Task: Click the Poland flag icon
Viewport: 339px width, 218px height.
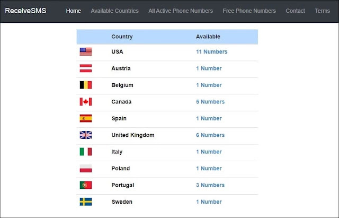Action: [x=86, y=169]
